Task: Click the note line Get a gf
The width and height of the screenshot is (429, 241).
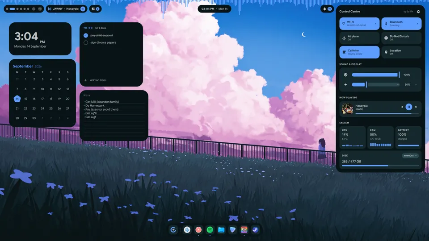Action: (90, 117)
